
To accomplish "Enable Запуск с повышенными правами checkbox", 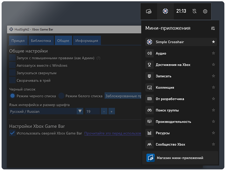I will (12, 58).
